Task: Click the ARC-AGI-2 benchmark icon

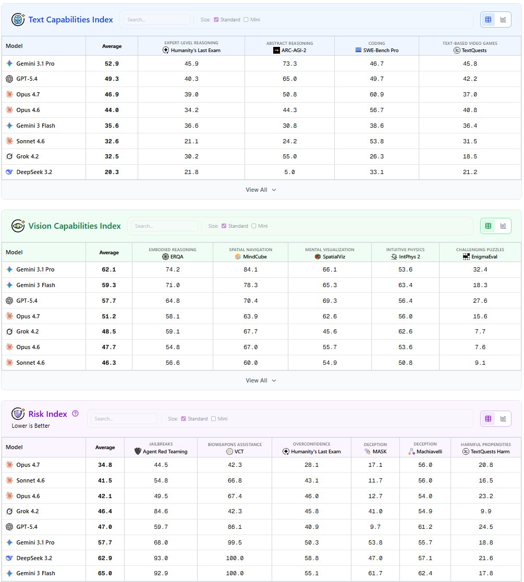Action: coord(276,50)
